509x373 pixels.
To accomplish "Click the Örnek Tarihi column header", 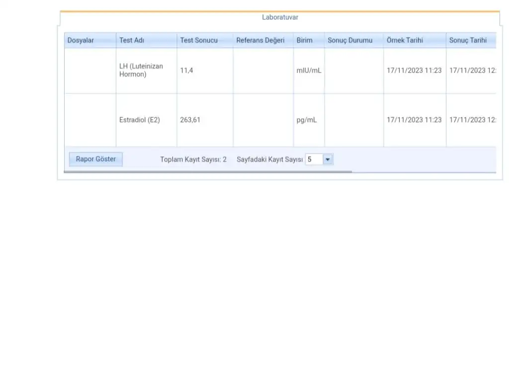I will pyautogui.click(x=405, y=40).
